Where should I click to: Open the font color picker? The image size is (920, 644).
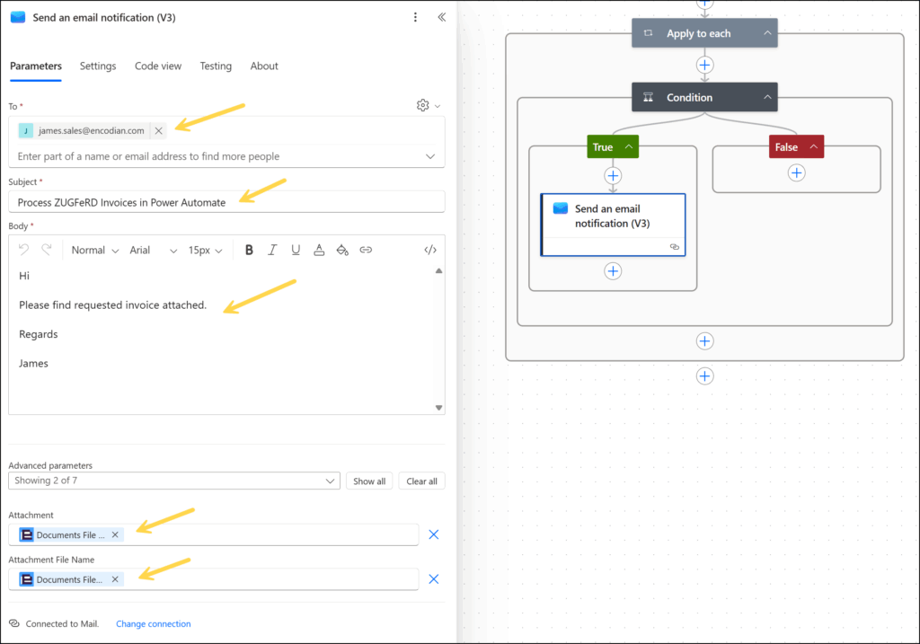[319, 250]
